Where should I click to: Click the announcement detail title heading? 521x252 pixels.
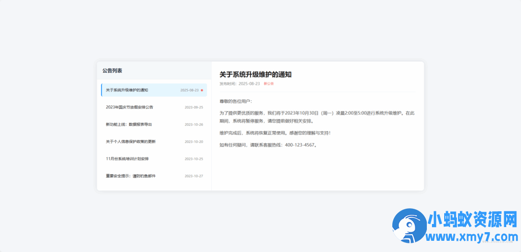click(255, 74)
